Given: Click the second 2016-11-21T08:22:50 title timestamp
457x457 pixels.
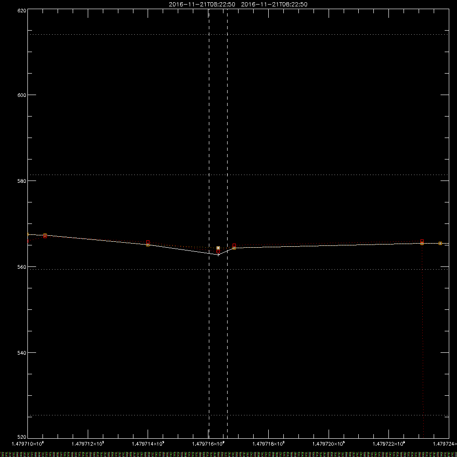Looking at the screenshot, I should pyautogui.click(x=274, y=5).
